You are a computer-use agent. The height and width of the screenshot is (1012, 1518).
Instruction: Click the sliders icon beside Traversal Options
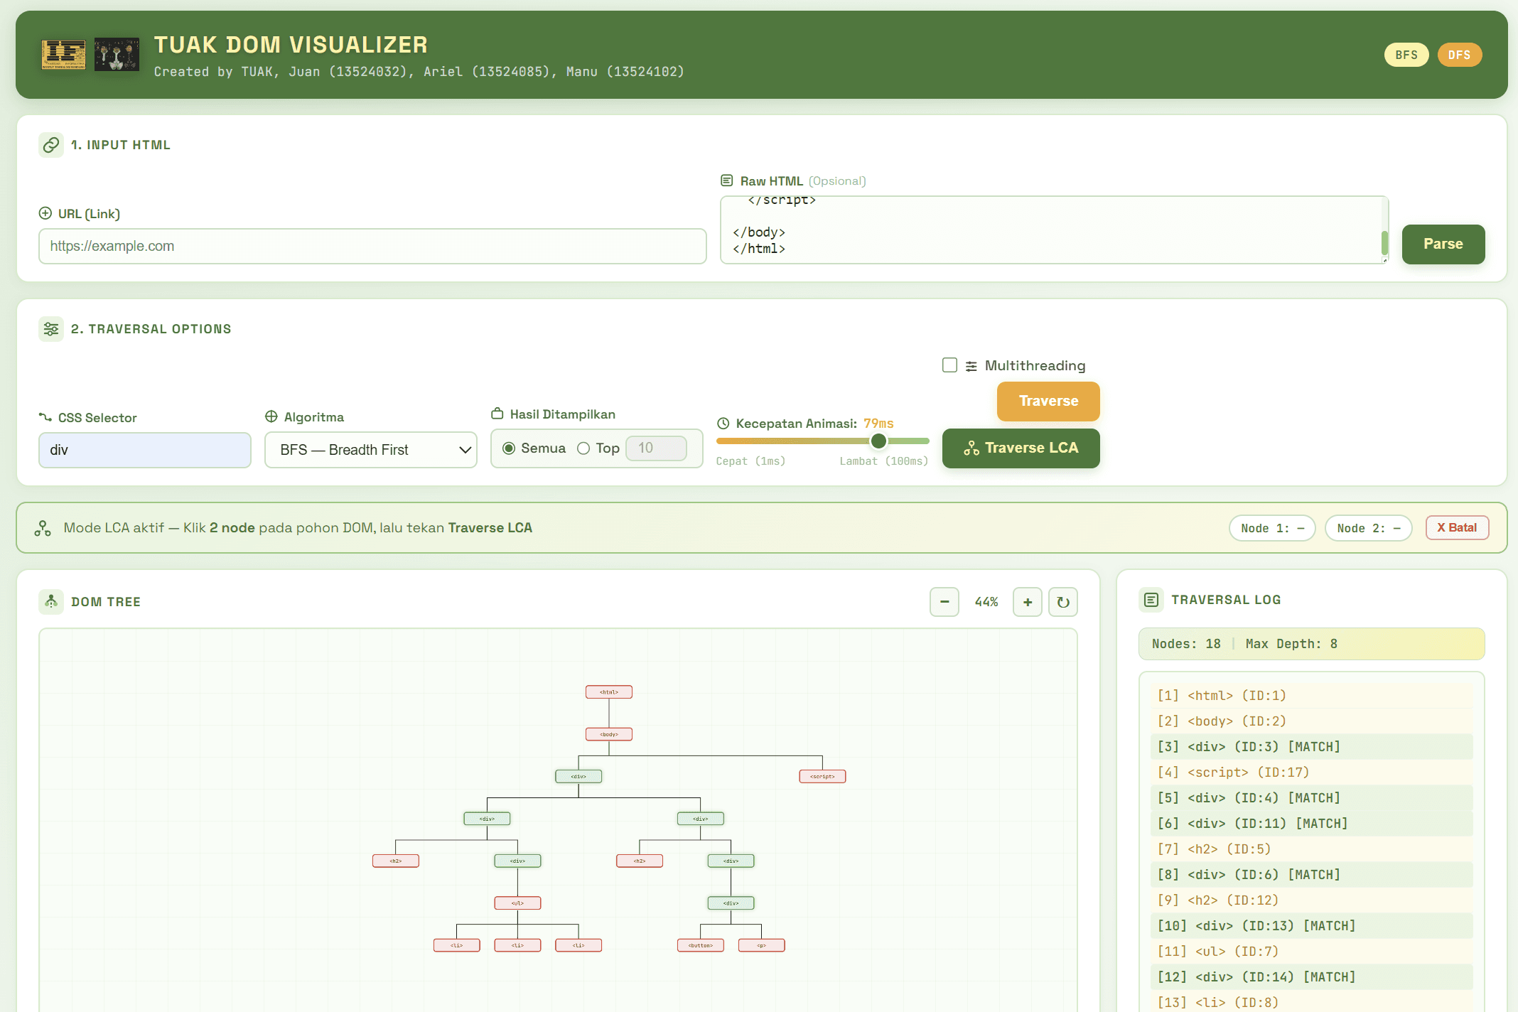51,329
